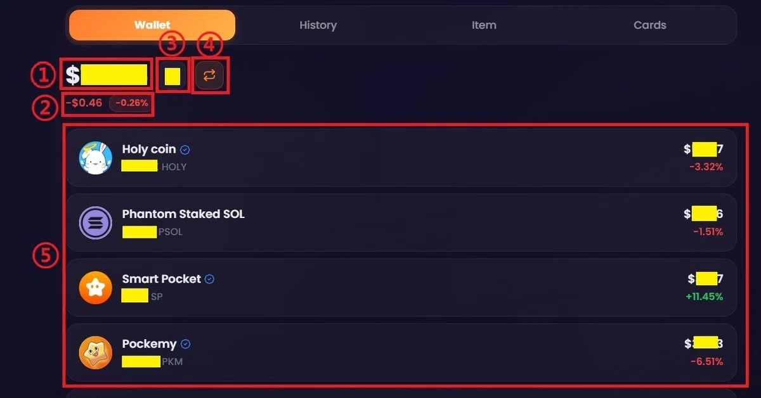The width and height of the screenshot is (761, 398).
Task: Open the History tab
Action: (x=318, y=25)
